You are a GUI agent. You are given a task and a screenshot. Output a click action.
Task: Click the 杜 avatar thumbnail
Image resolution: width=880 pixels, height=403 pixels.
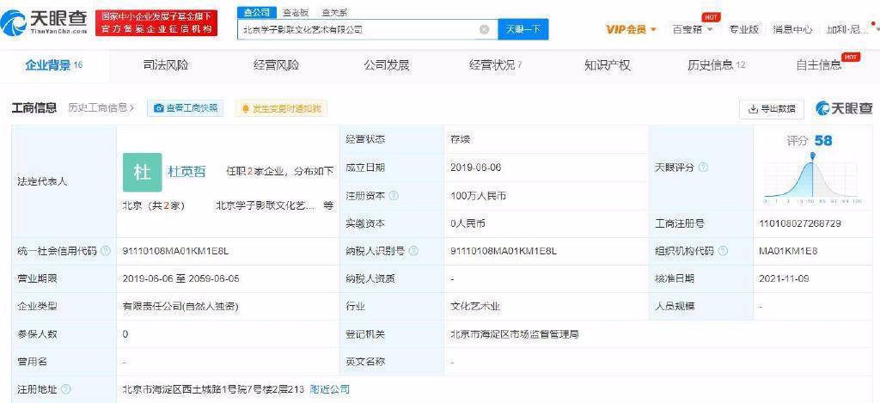point(143,173)
